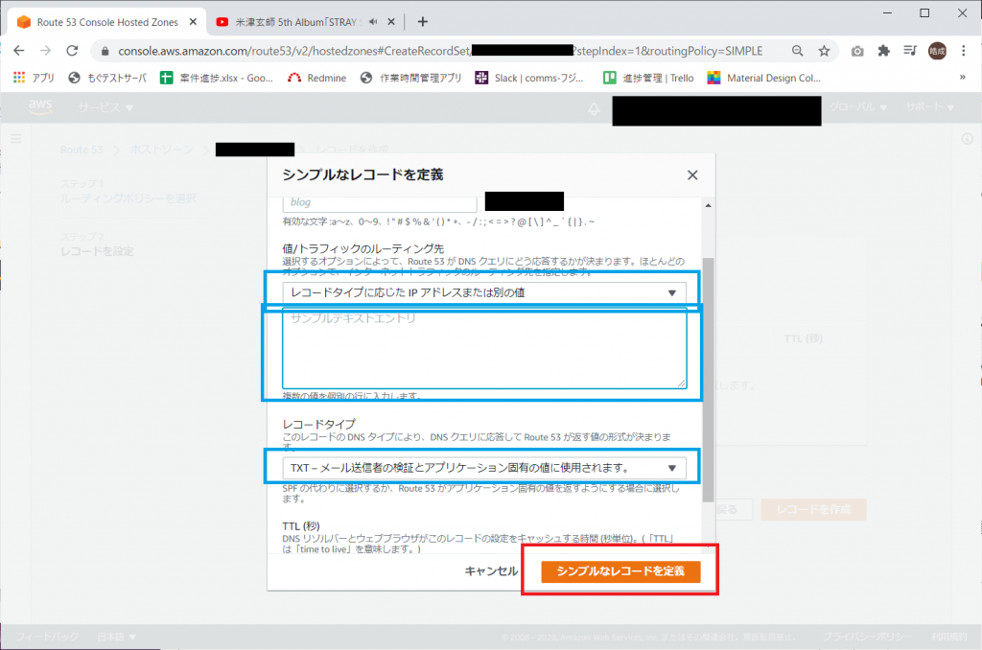Viewport: 982px width, 650px height.
Task: Open the AWS side navigation hamburger menu
Action: coord(16,138)
